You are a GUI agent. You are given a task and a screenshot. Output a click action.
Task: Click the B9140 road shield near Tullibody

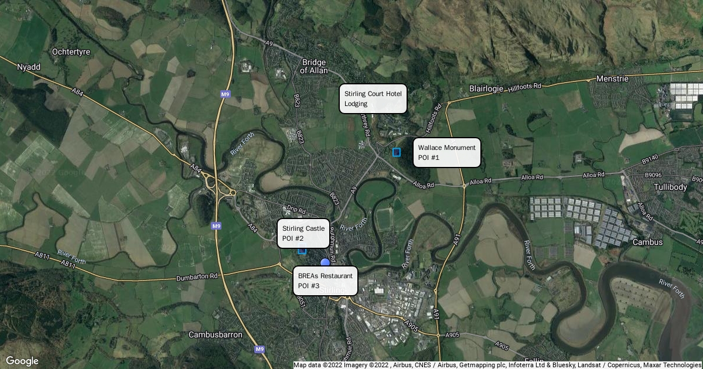click(650, 158)
